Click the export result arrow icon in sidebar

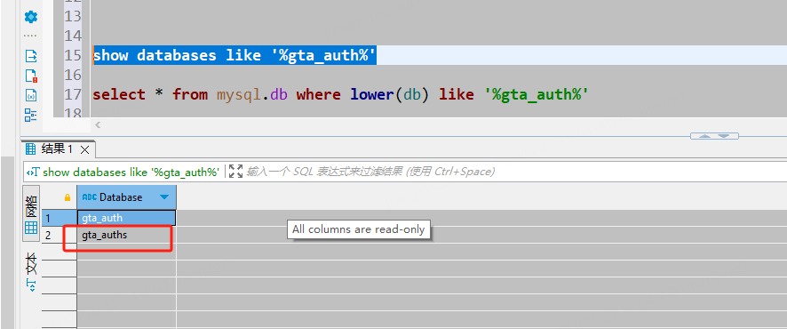[30, 55]
